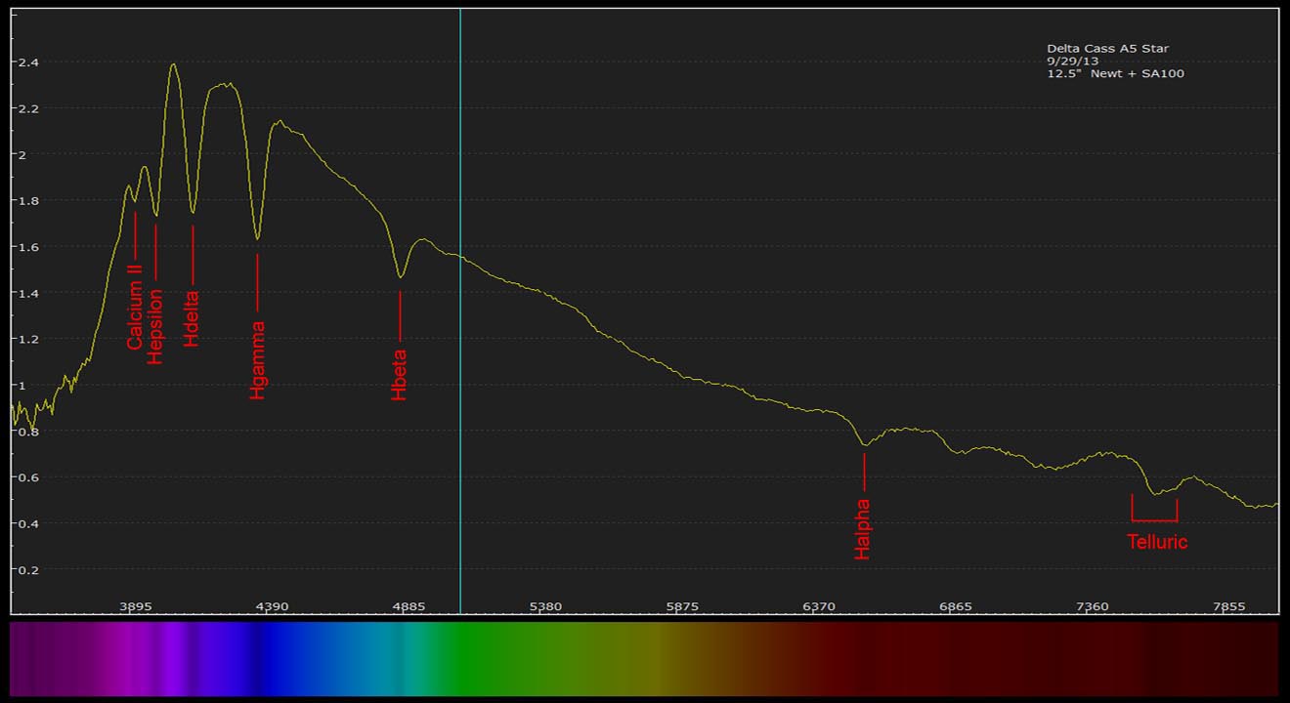The height and width of the screenshot is (703, 1290).
Task: Click the Hbeta label text
Action: (399, 374)
